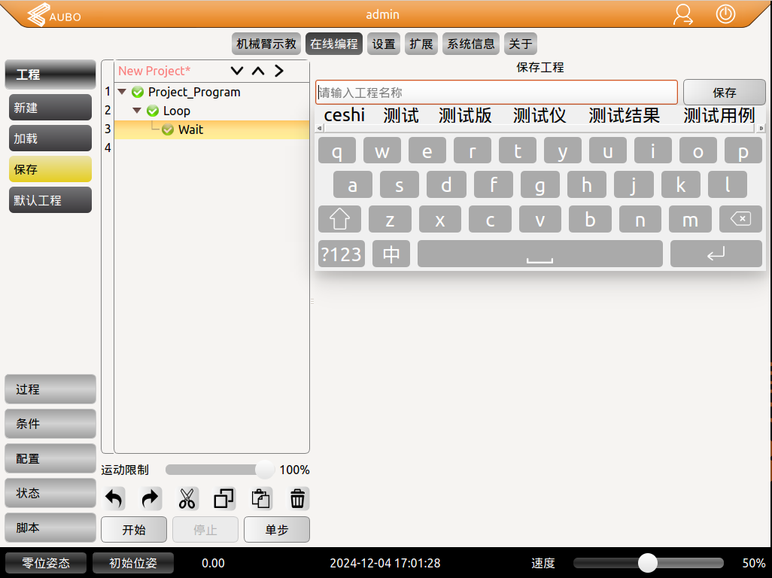Click the delete (trash) icon
The image size is (772, 578).
tap(297, 498)
